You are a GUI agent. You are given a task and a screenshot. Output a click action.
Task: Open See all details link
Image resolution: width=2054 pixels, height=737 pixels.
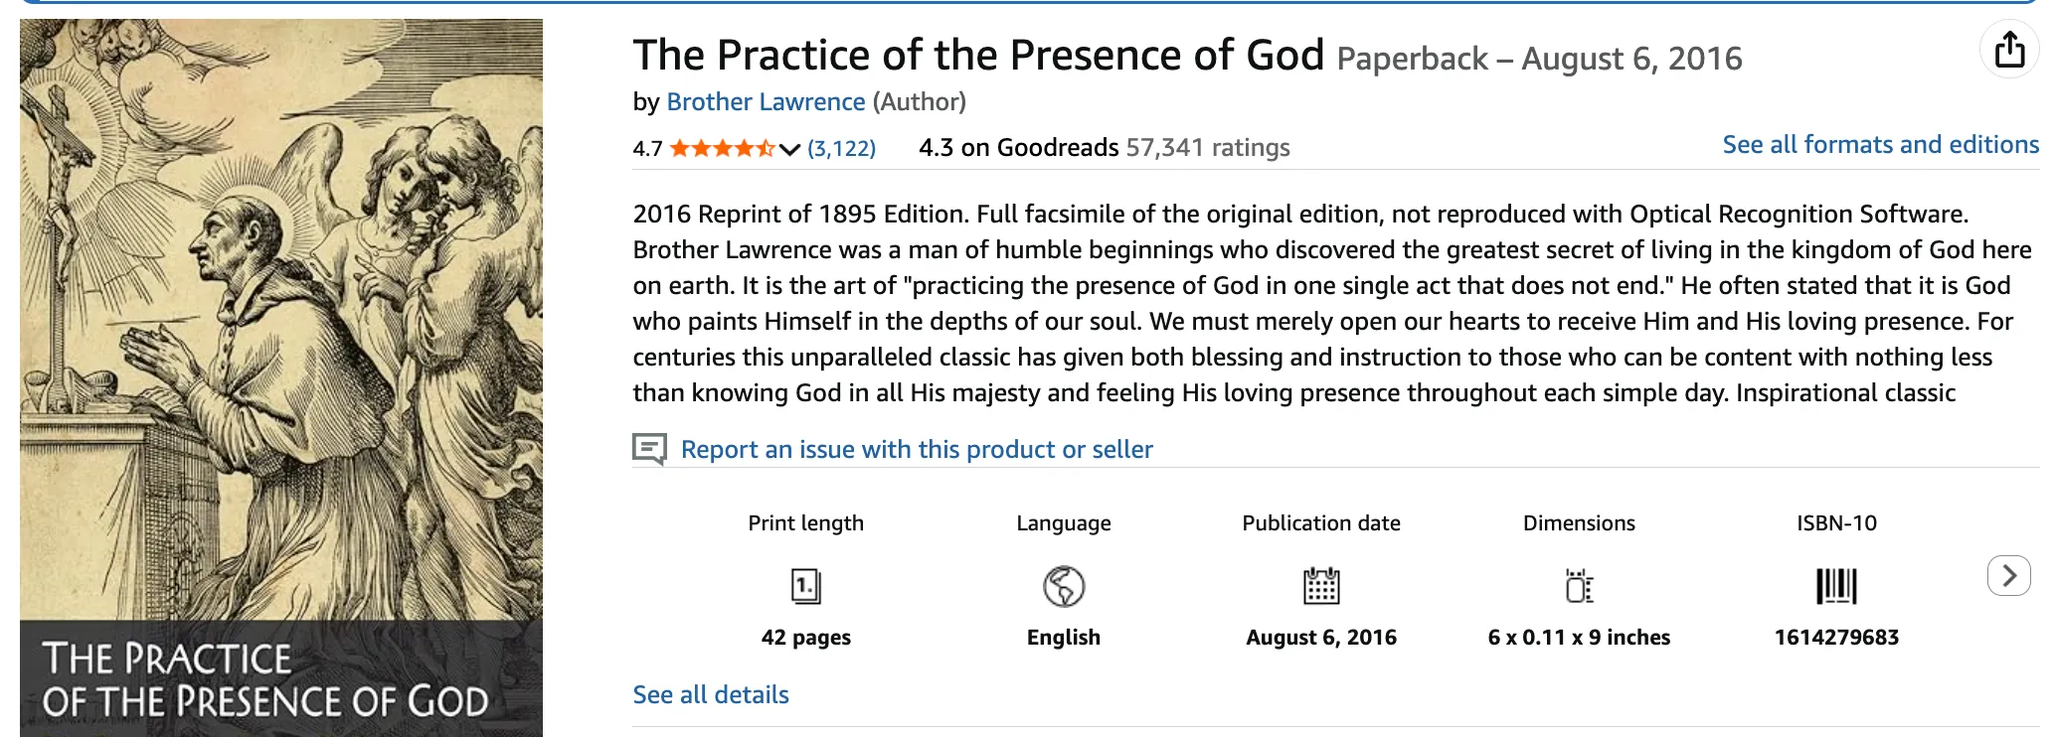[x=711, y=694]
